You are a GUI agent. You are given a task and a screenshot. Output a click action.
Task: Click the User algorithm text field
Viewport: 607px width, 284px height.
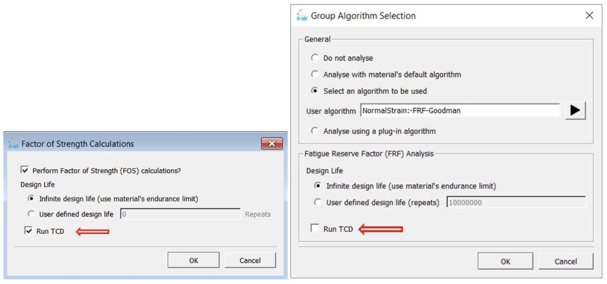coord(460,110)
